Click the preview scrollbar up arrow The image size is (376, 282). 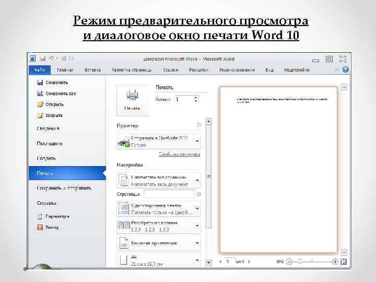(344, 87)
